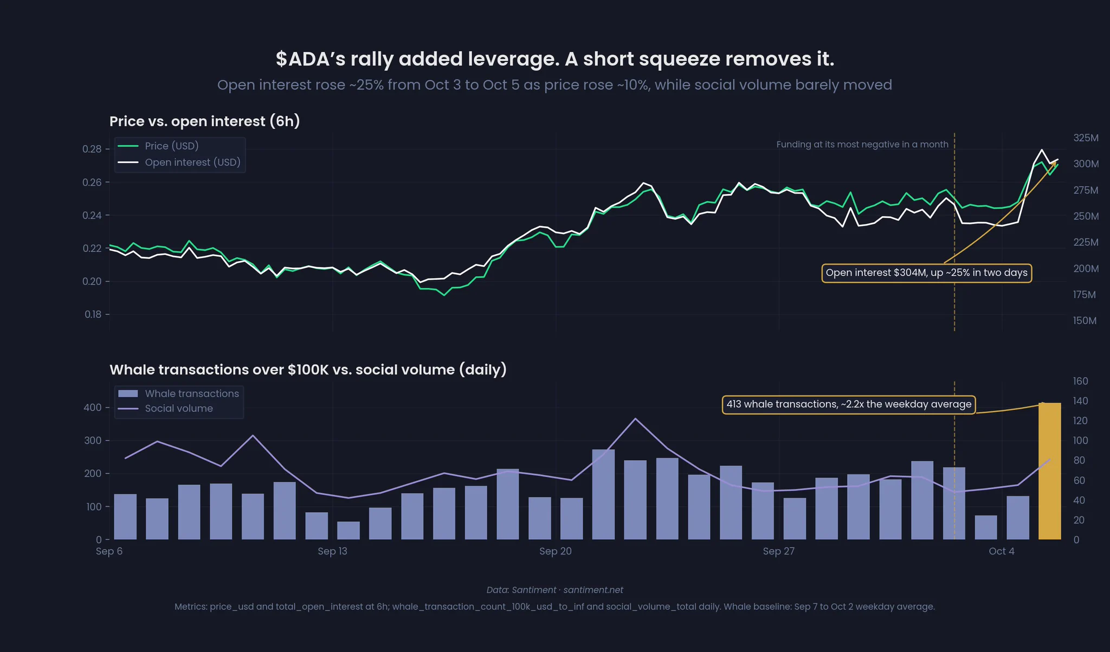Click the "413 whale transactions" annotation box

point(849,405)
